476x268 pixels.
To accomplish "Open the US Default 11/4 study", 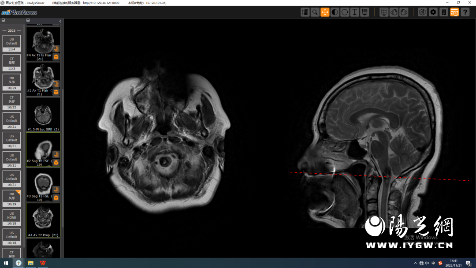I will (x=11, y=43).
